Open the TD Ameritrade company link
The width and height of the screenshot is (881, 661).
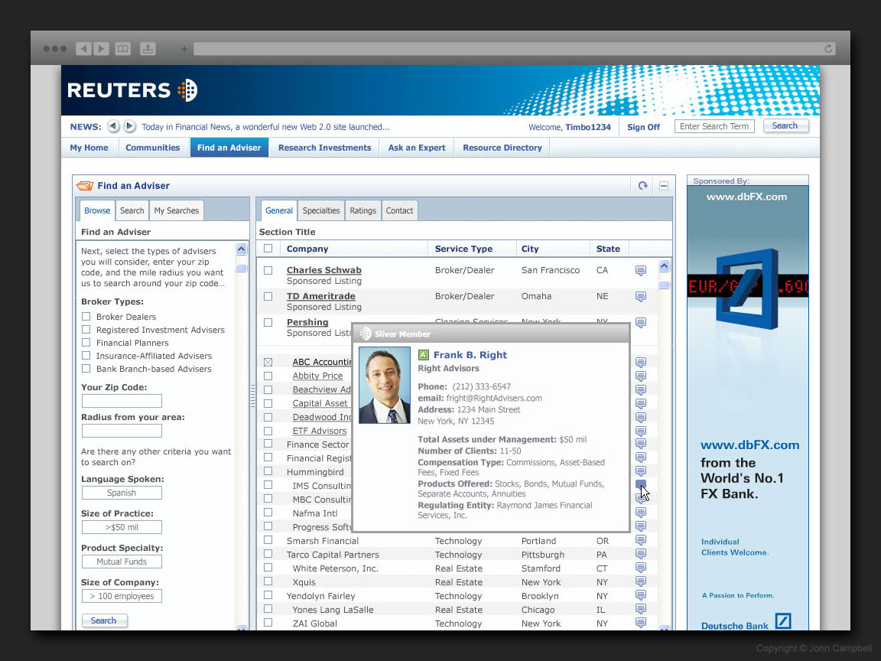(321, 295)
